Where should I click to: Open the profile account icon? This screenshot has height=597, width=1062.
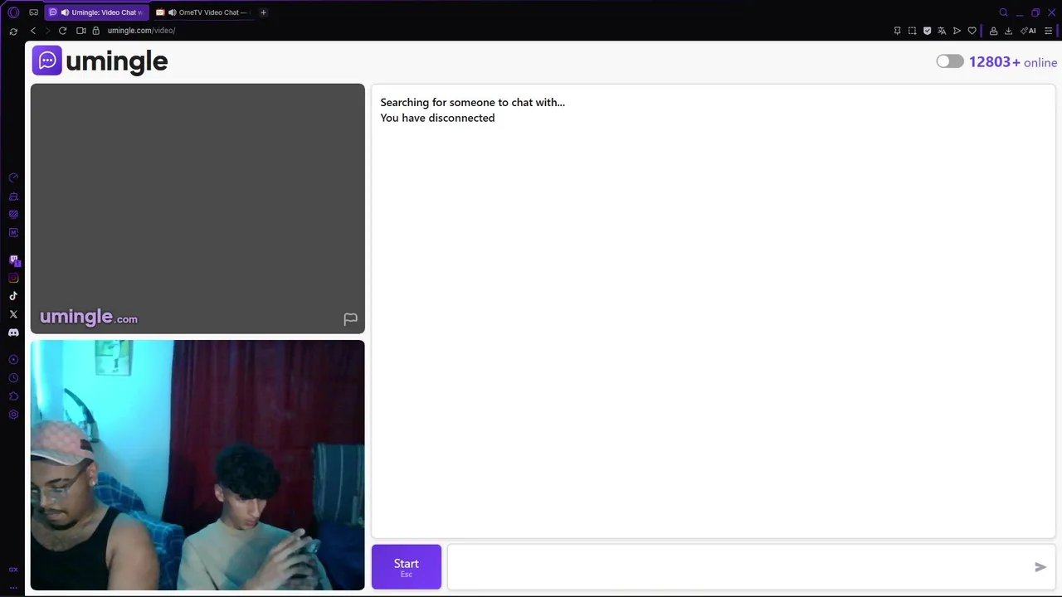coord(993,31)
